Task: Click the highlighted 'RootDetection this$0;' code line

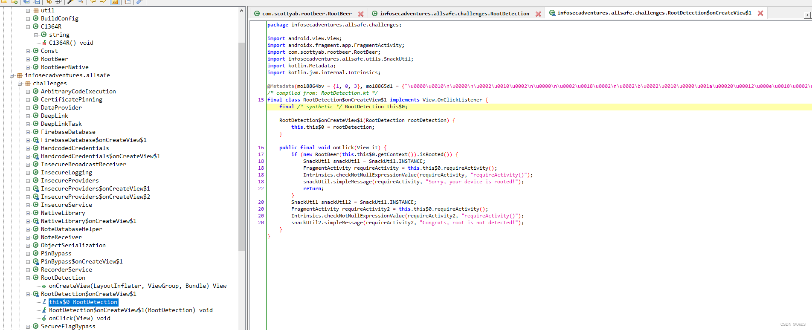Action: pos(539,107)
